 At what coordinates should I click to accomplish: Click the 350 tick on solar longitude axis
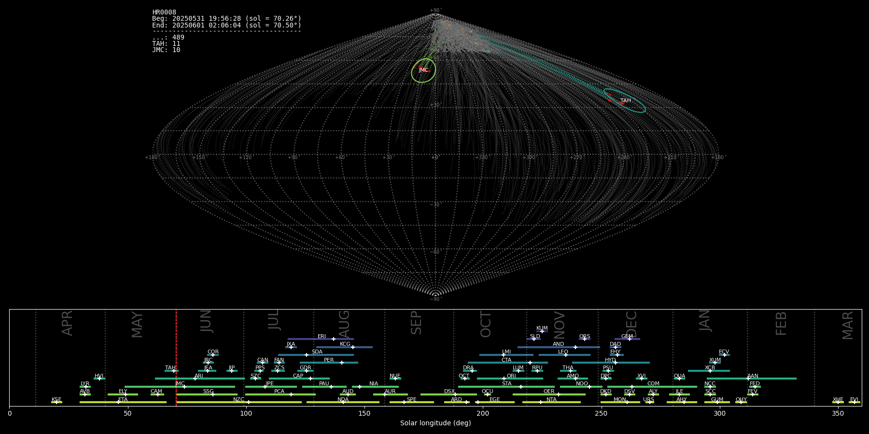[x=838, y=414]
